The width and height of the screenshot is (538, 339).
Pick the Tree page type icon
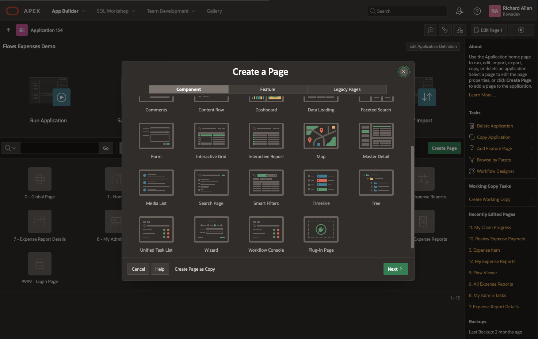pos(376,183)
